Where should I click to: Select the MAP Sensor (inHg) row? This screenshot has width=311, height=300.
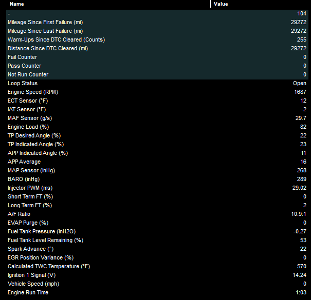click(x=157, y=170)
